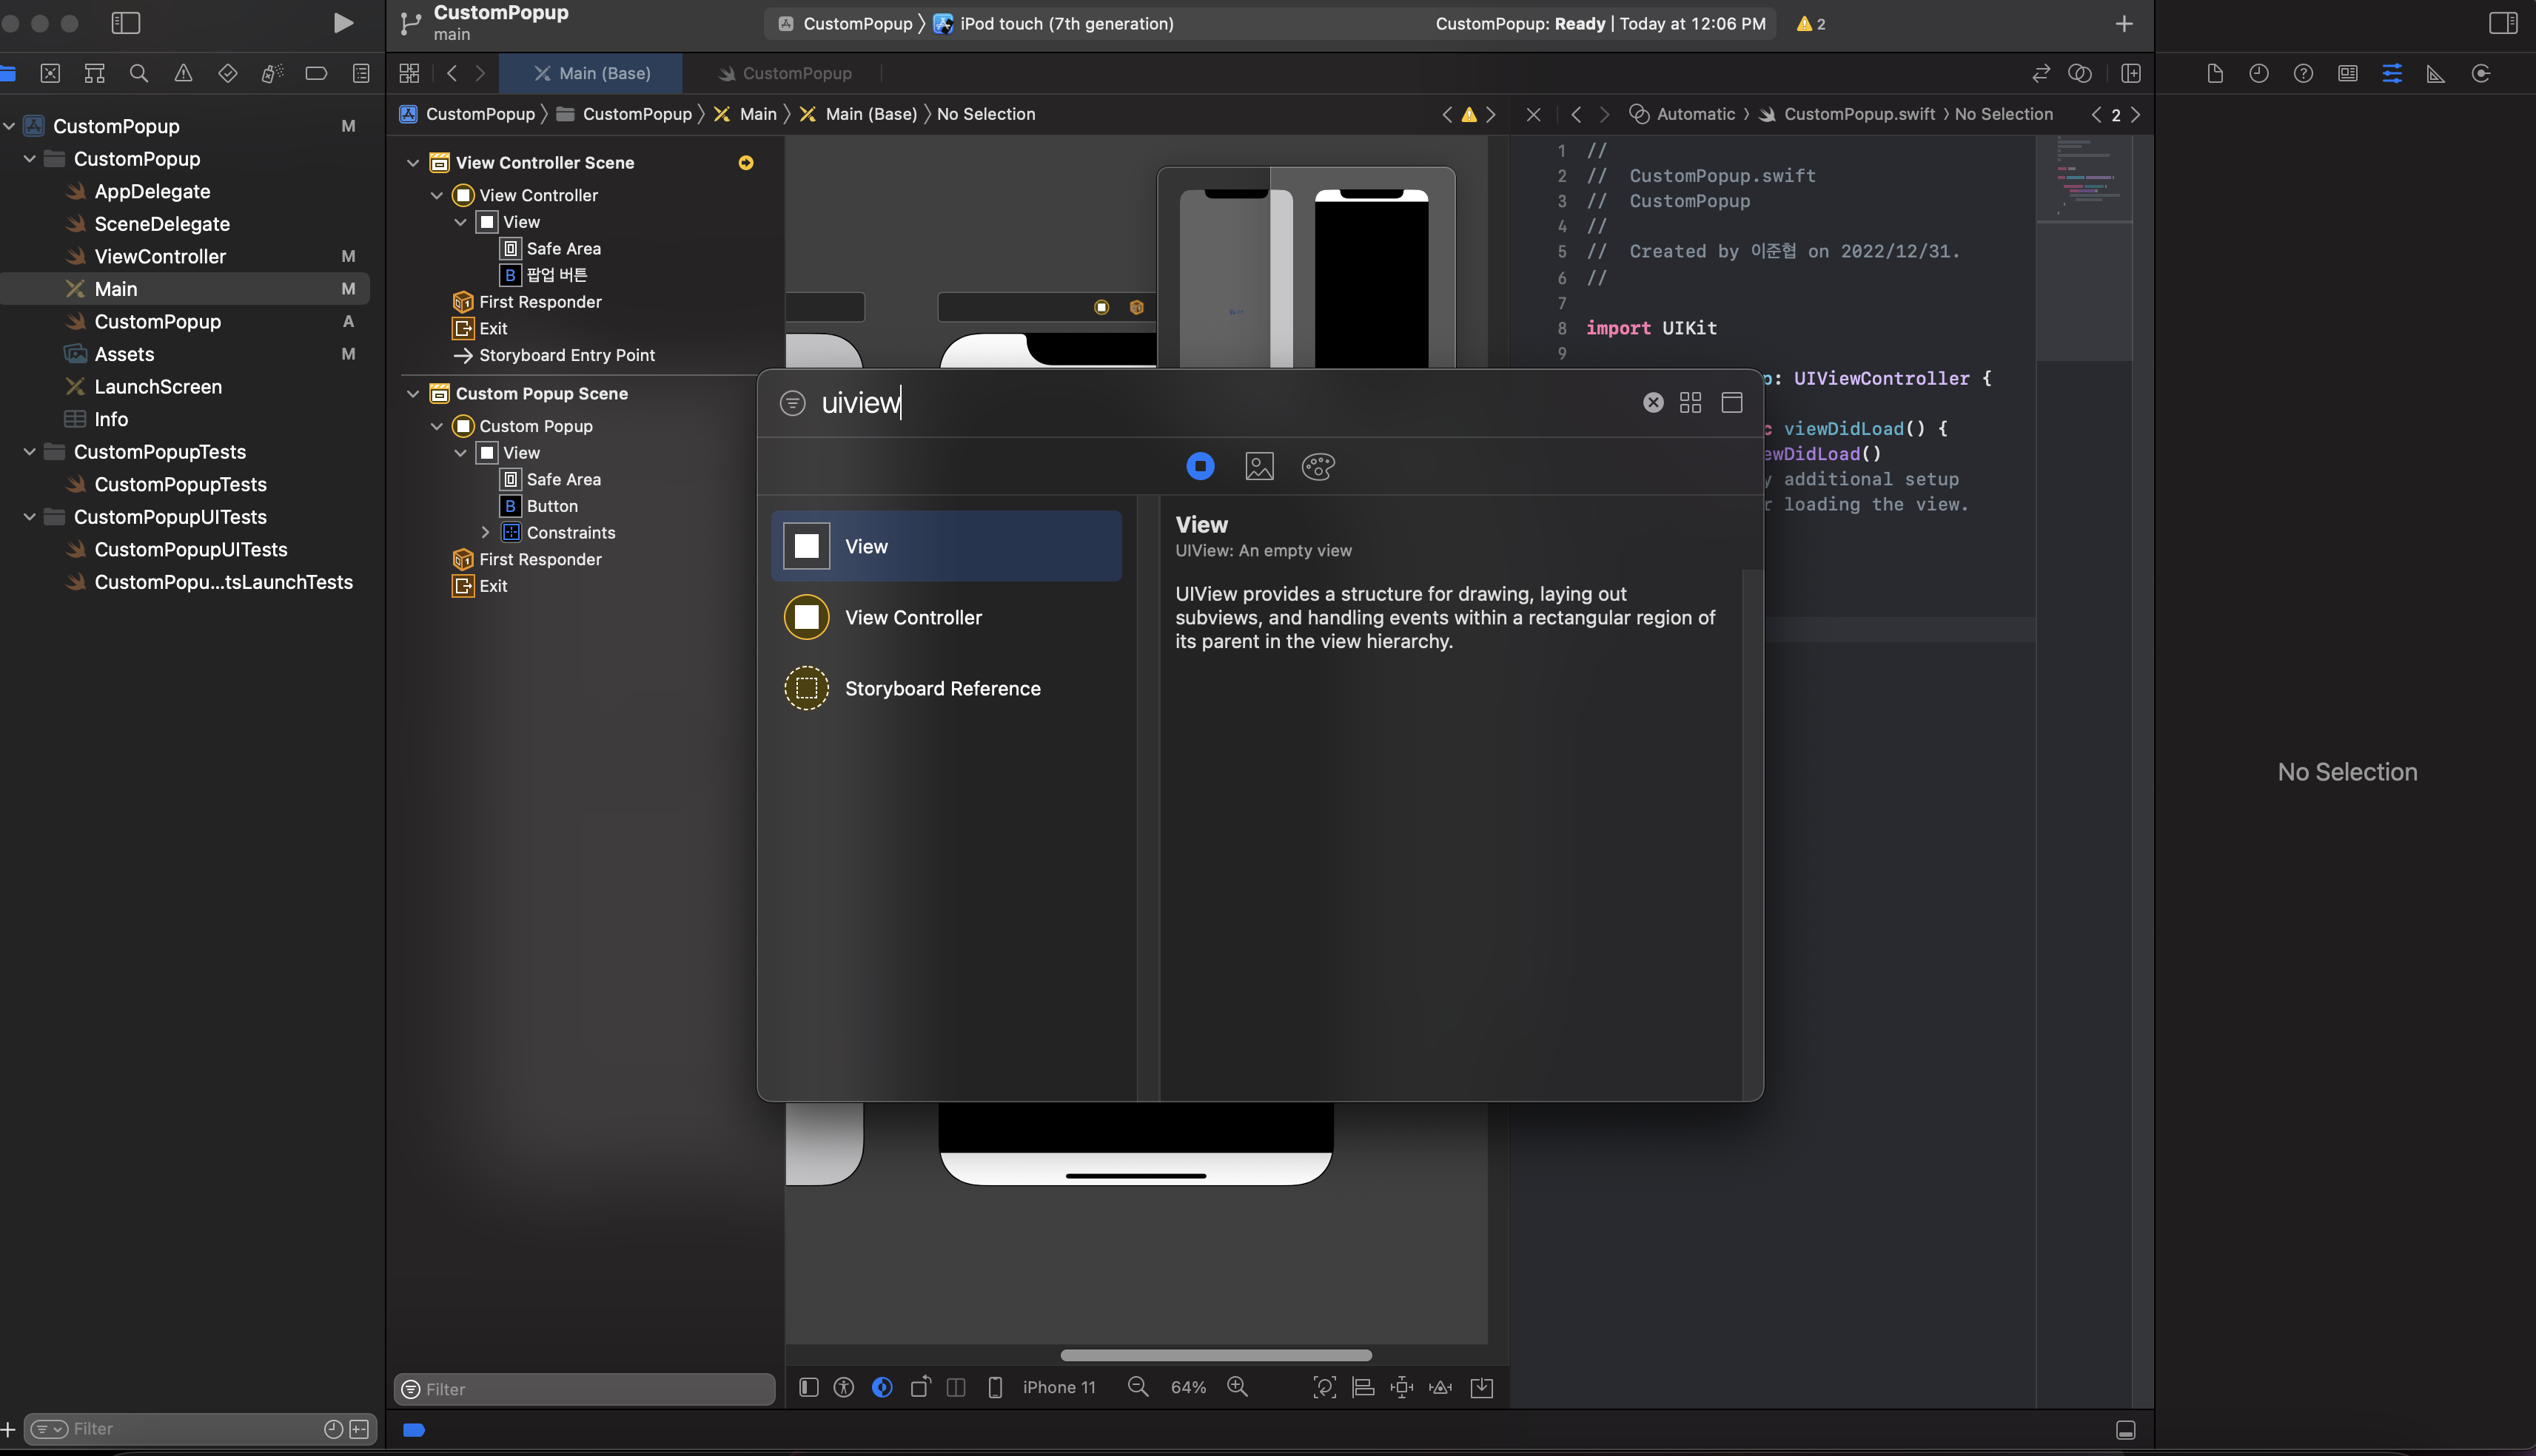Image resolution: width=2536 pixels, height=1456 pixels.
Task: Clear the uiview library search
Action: point(1653,402)
